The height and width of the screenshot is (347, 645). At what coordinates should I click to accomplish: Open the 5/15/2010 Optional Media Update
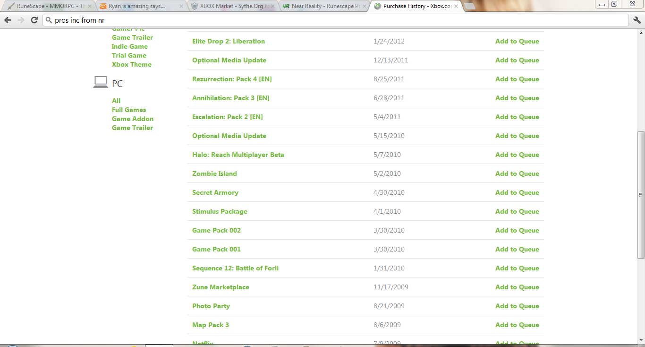coord(229,136)
